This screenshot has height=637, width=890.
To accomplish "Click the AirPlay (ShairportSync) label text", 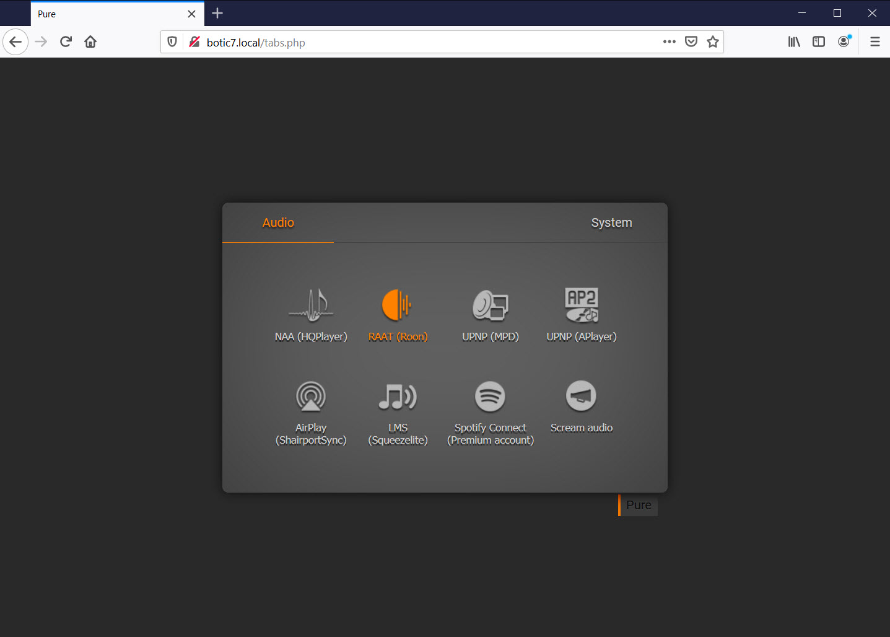I will pyautogui.click(x=311, y=434).
